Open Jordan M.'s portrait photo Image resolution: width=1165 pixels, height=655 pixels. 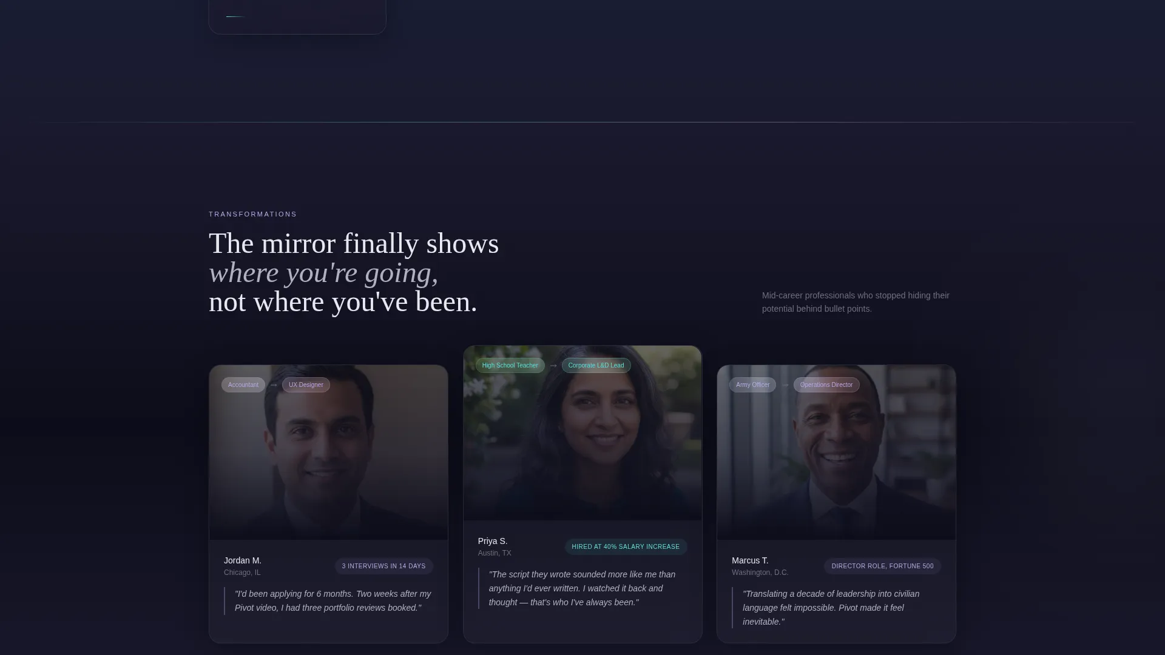(328, 452)
